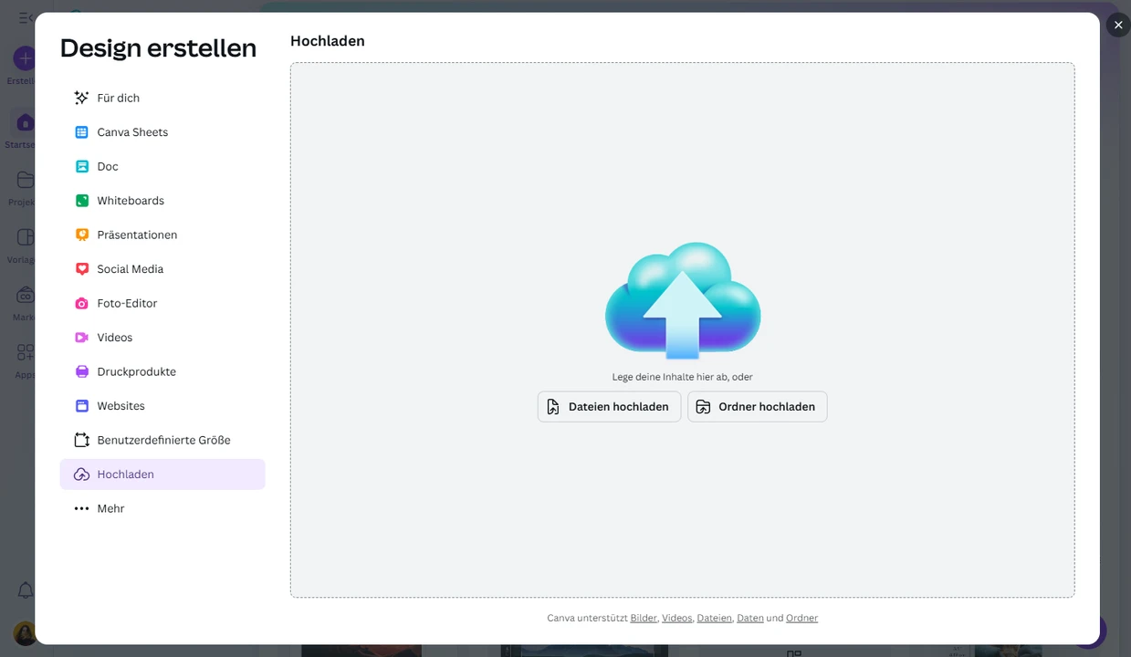The height and width of the screenshot is (657, 1131).
Task: Click the Whiteboards green icon
Action: click(x=81, y=201)
